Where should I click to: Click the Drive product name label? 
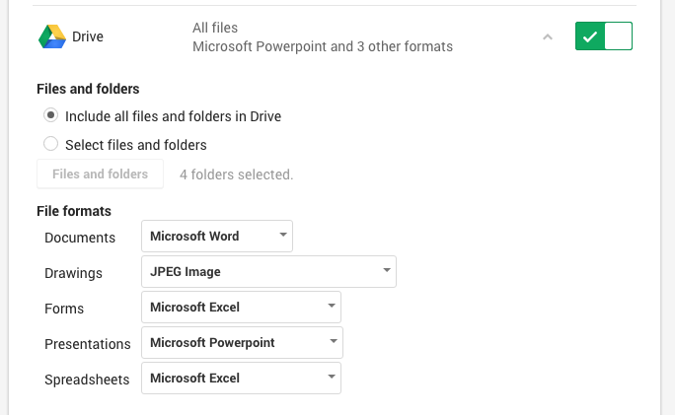pyautogui.click(x=88, y=36)
